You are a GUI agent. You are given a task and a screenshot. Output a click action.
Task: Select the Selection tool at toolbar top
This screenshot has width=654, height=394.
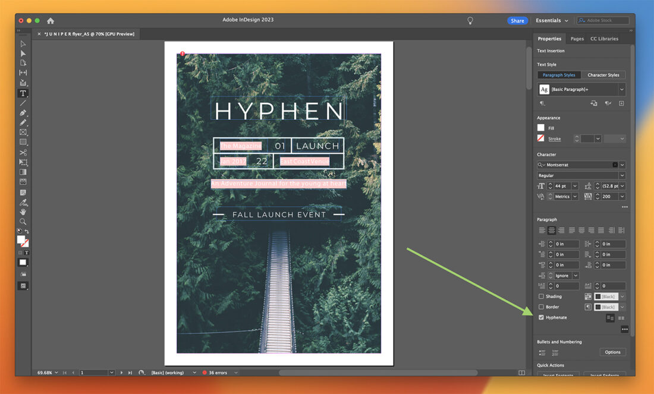(23, 43)
